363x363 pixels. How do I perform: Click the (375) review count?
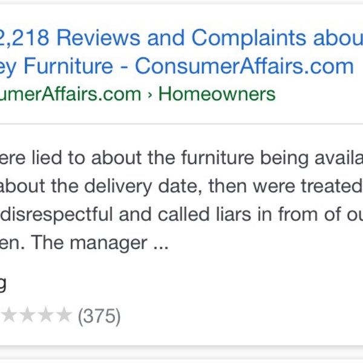coord(99,316)
